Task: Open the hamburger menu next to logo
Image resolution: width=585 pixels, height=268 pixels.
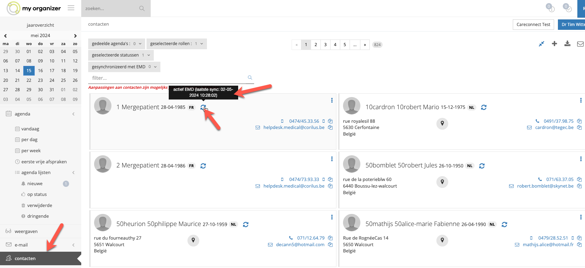Action: click(x=71, y=8)
